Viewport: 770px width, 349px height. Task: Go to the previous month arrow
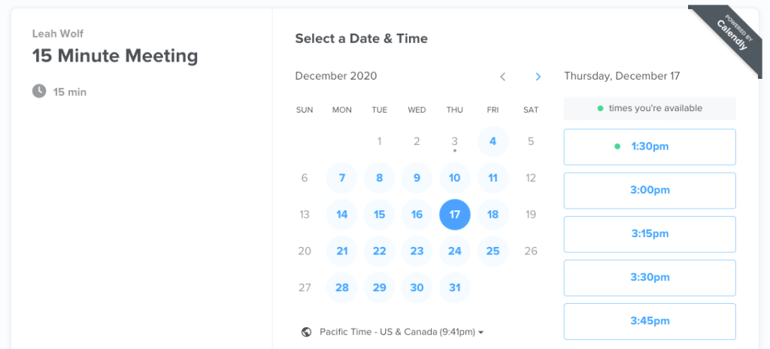click(x=503, y=77)
